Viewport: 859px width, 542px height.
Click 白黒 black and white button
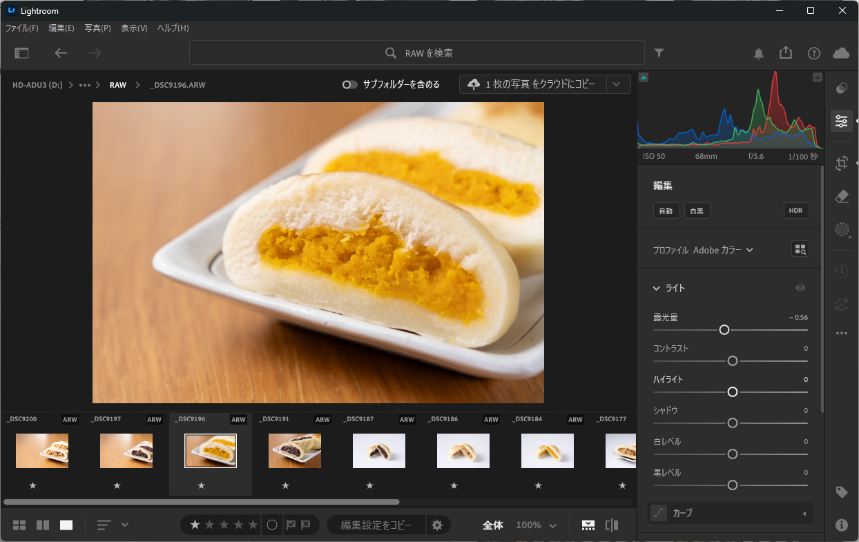pos(697,211)
